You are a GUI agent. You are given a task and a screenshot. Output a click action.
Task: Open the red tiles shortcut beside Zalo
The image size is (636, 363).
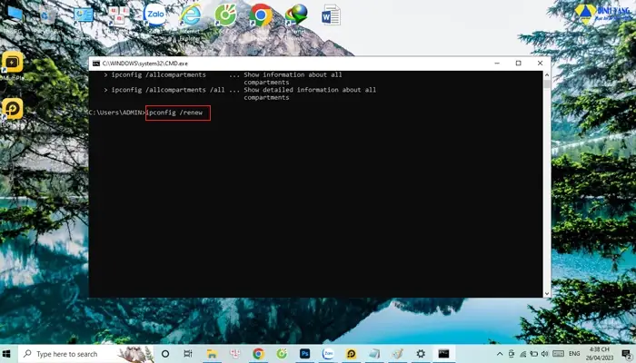(x=118, y=17)
